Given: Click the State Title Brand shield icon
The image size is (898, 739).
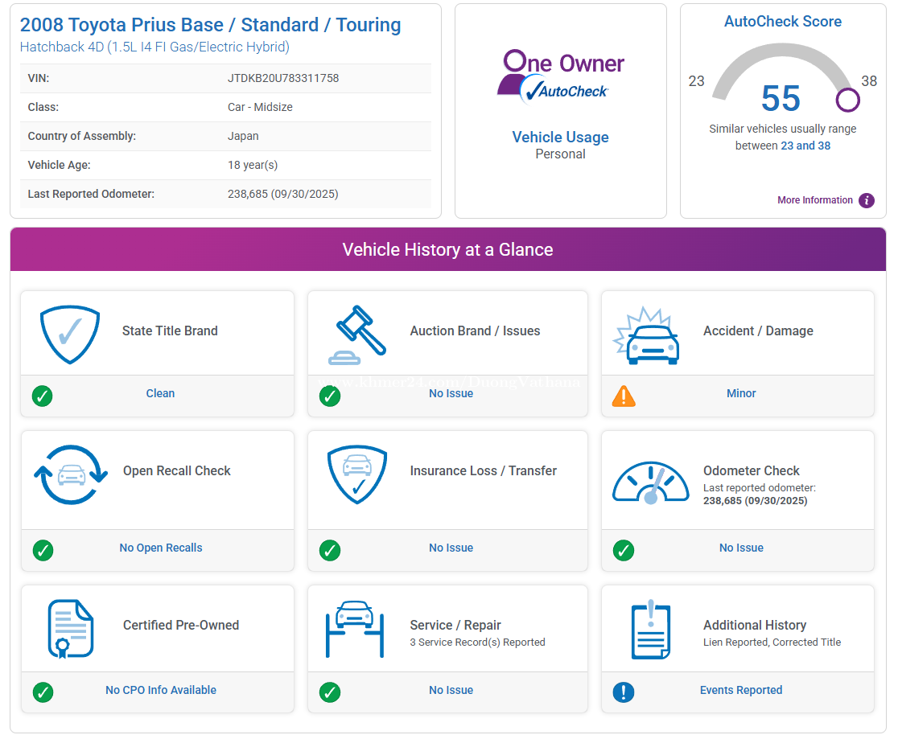Looking at the screenshot, I should tap(70, 331).
